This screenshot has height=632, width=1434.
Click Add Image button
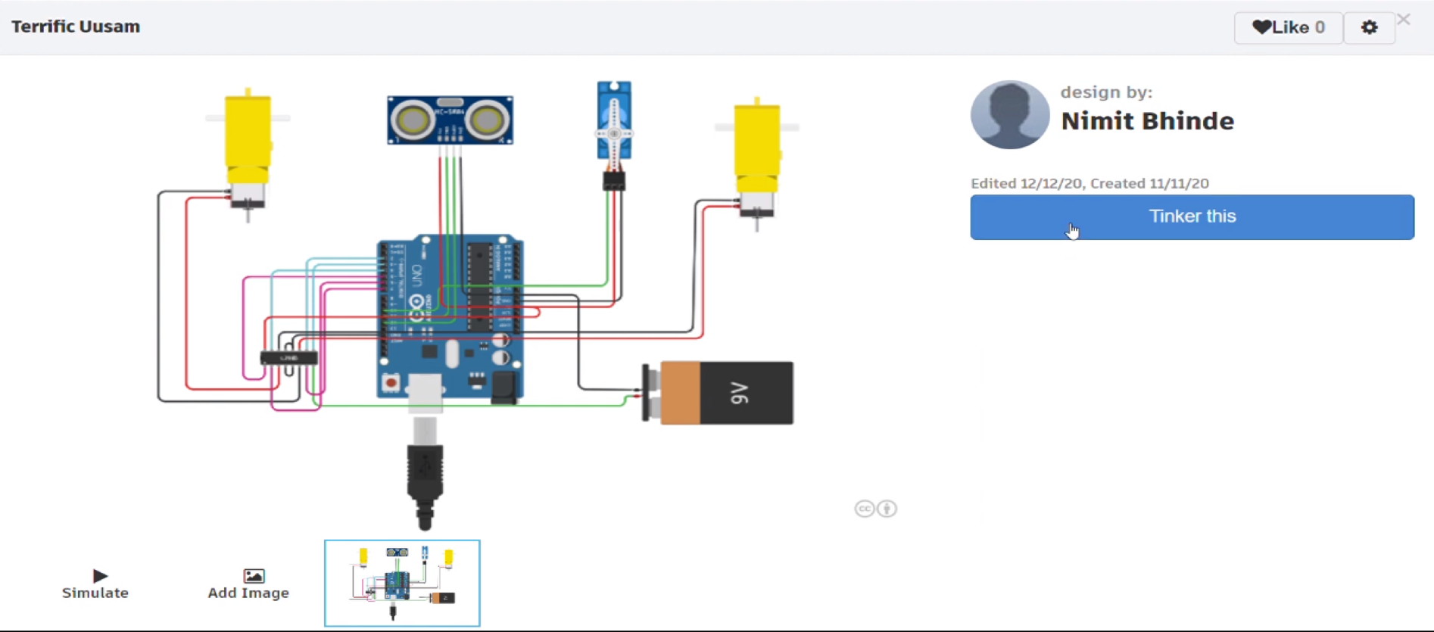(x=248, y=584)
